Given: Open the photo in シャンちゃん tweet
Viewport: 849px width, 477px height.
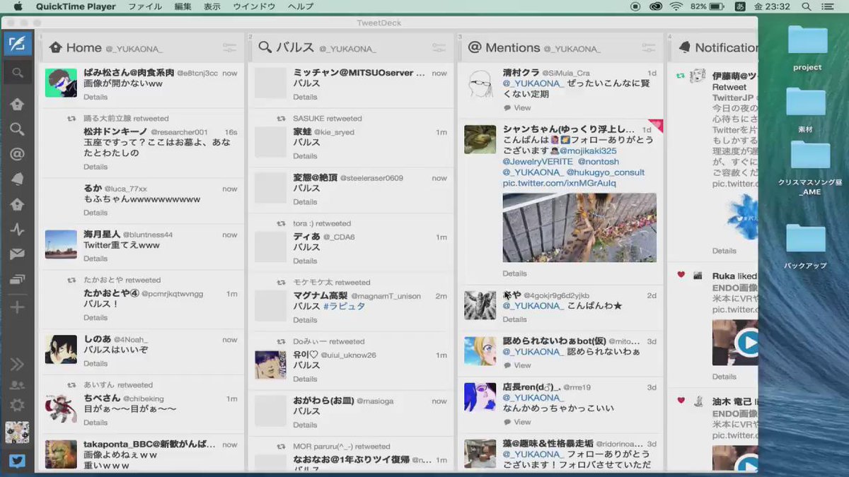Looking at the screenshot, I should click(579, 228).
